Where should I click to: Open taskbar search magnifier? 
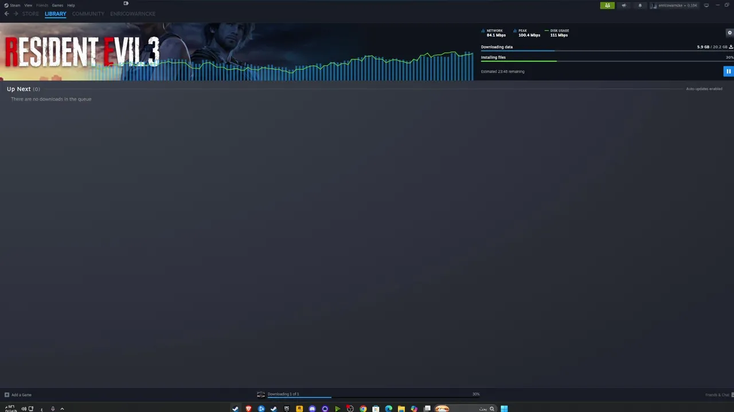[491, 409]
